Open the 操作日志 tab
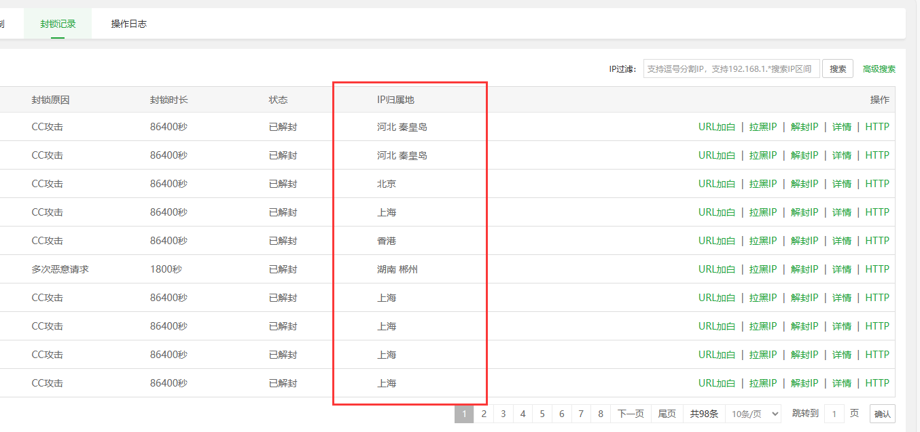The image size is (920, 432). (x=129, y=24)
